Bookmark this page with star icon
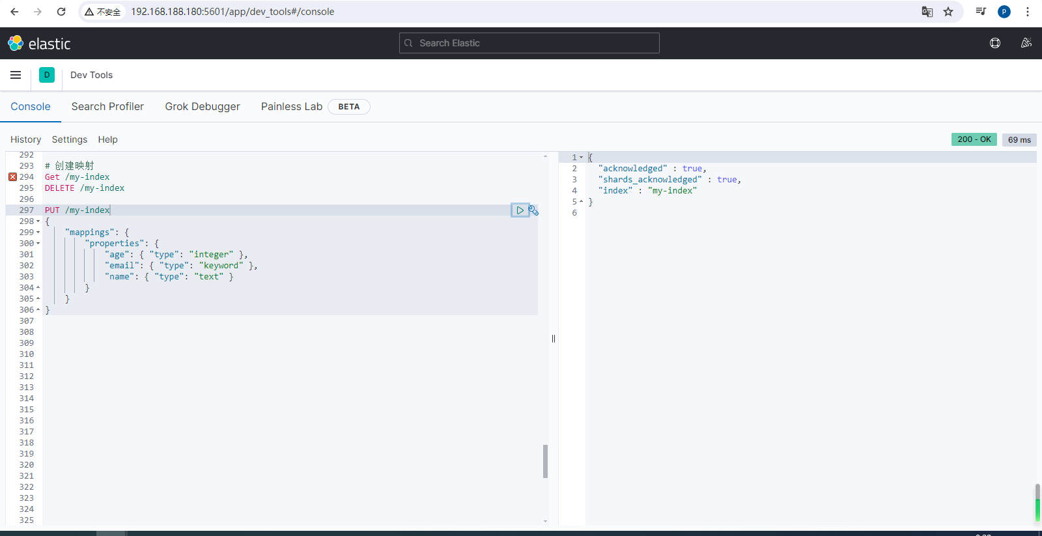Viewport: 1042px width, 536px height. 948,12
